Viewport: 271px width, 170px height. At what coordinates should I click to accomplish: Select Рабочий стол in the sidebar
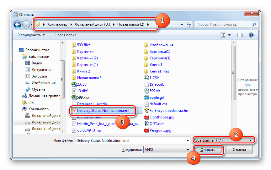(37, 50)
